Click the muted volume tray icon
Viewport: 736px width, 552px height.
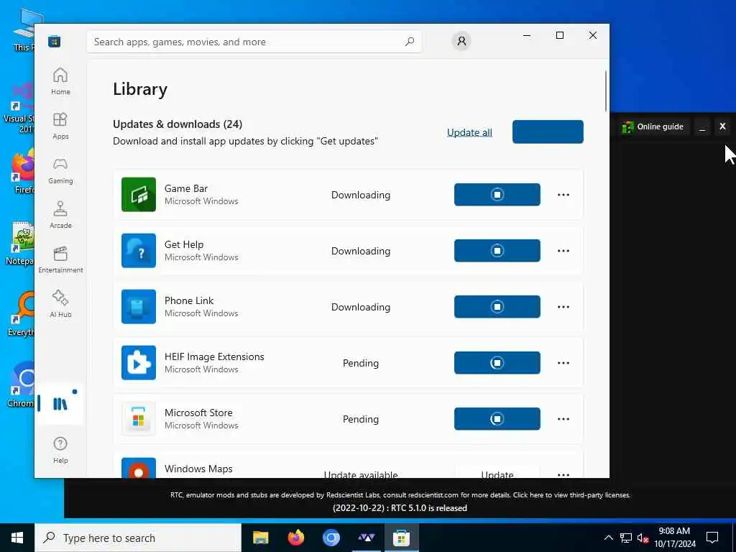coord(643,538)
